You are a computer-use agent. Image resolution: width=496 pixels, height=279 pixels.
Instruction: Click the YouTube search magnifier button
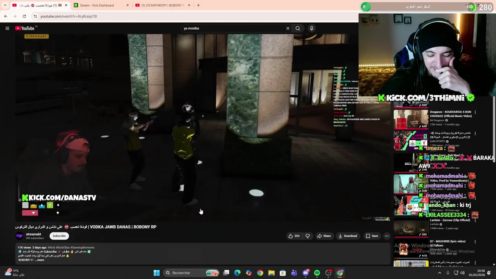point(298,28)
